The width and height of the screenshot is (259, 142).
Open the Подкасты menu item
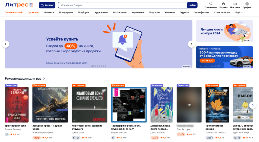point(154,12)
